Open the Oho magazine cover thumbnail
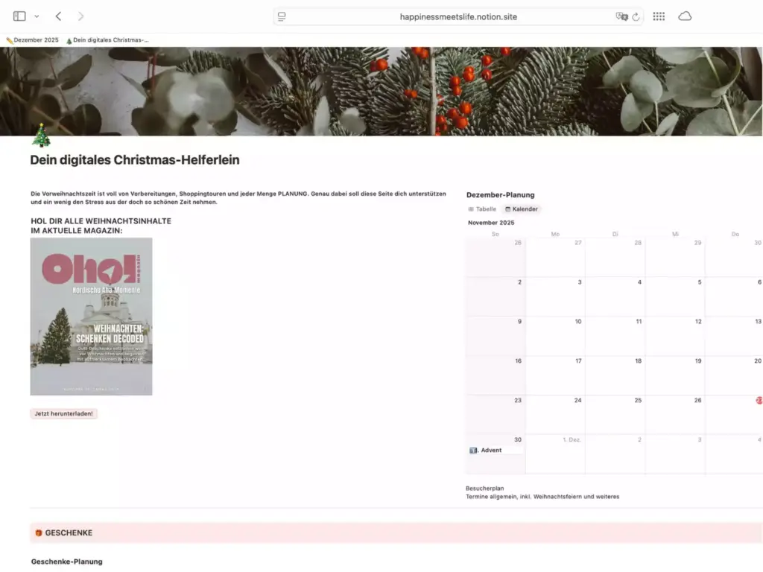This screenshot has width=763, height=572. click(x=91, y=316)
